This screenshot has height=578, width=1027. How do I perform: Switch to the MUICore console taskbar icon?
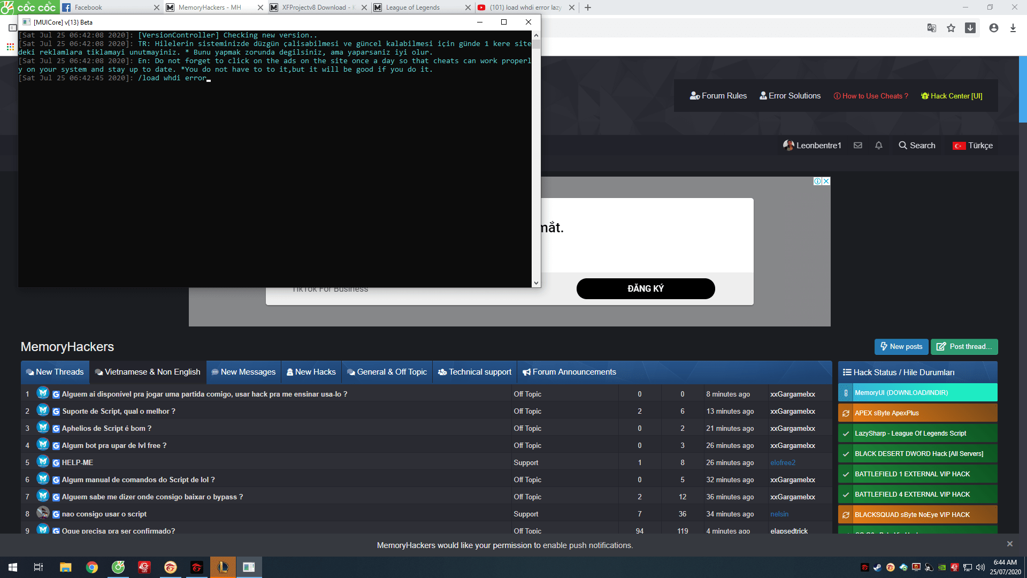point(249,567)
